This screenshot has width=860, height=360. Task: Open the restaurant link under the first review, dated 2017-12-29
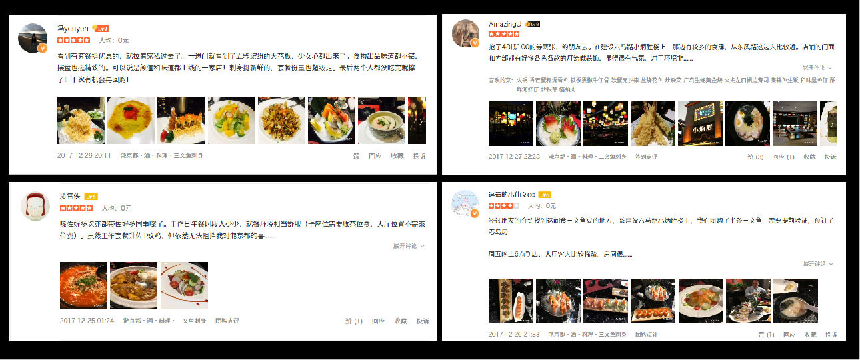162,155
